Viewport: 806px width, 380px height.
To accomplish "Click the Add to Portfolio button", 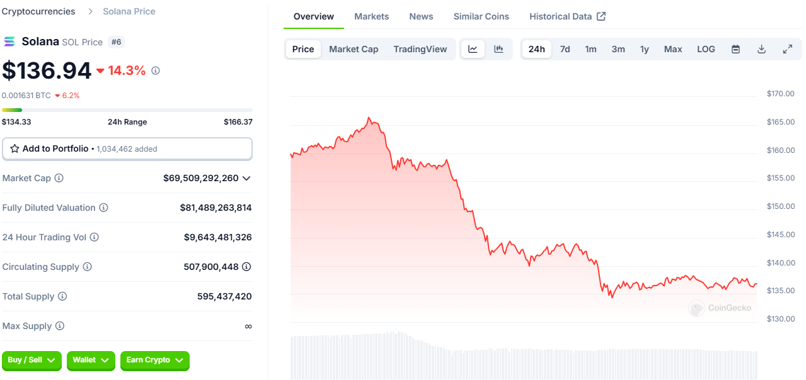I will 127,149.
